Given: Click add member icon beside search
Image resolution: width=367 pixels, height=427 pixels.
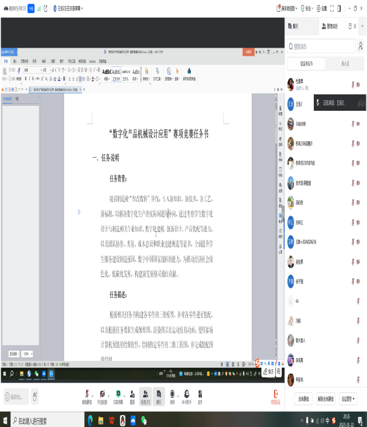Looking at the screenshot, I should (x=361, y=46).
